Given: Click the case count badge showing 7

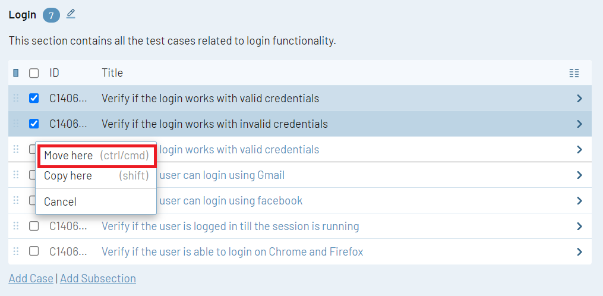Looking at the screenshot, I should pyautogui.click(x=51, y=15).
